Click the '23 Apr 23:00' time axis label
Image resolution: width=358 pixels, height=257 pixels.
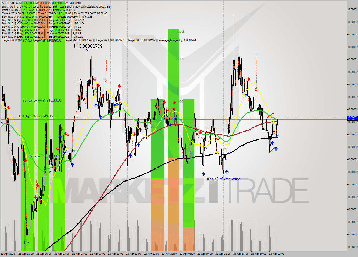(x=277, y=254)
